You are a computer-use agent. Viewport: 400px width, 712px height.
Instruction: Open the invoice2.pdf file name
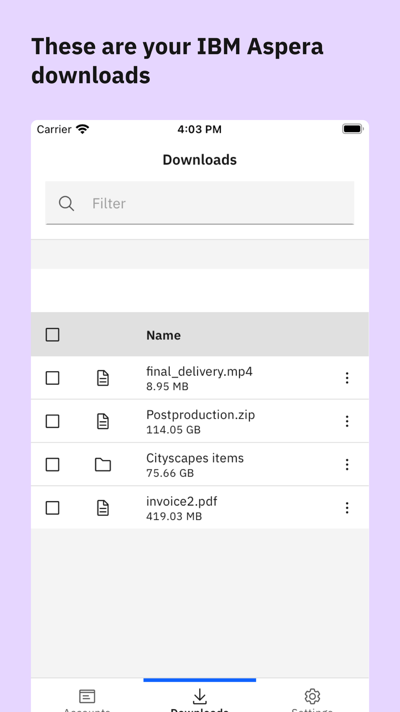(182, 501)
